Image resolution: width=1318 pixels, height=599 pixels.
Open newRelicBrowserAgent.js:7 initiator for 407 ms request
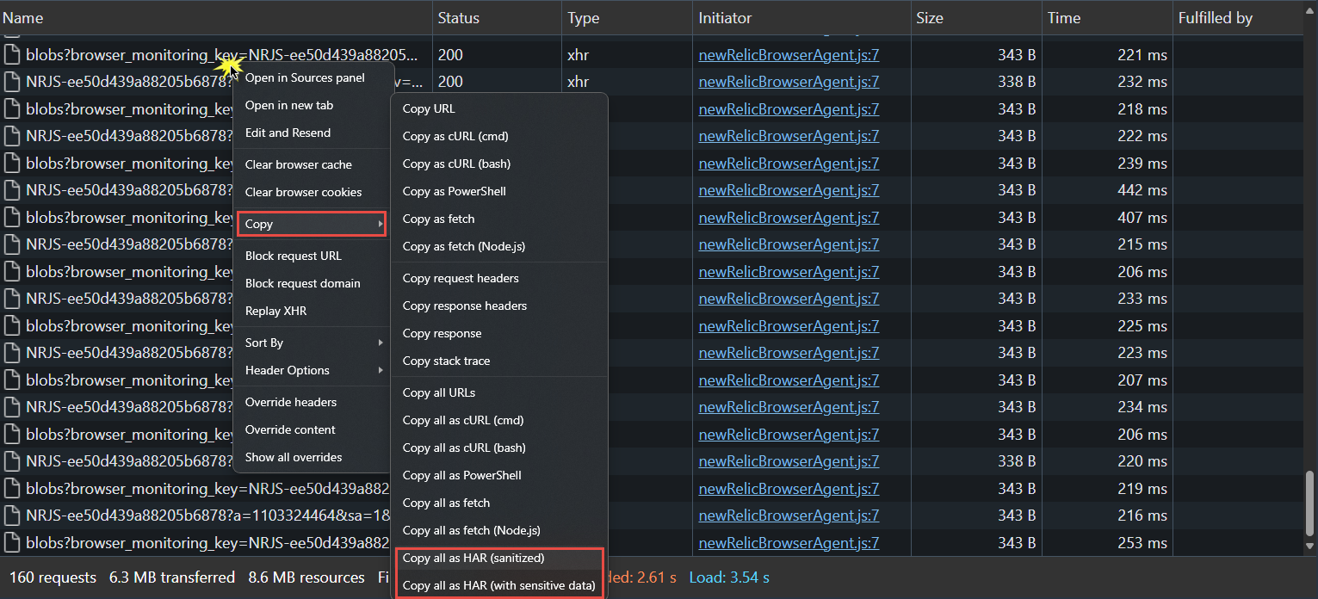789,218
